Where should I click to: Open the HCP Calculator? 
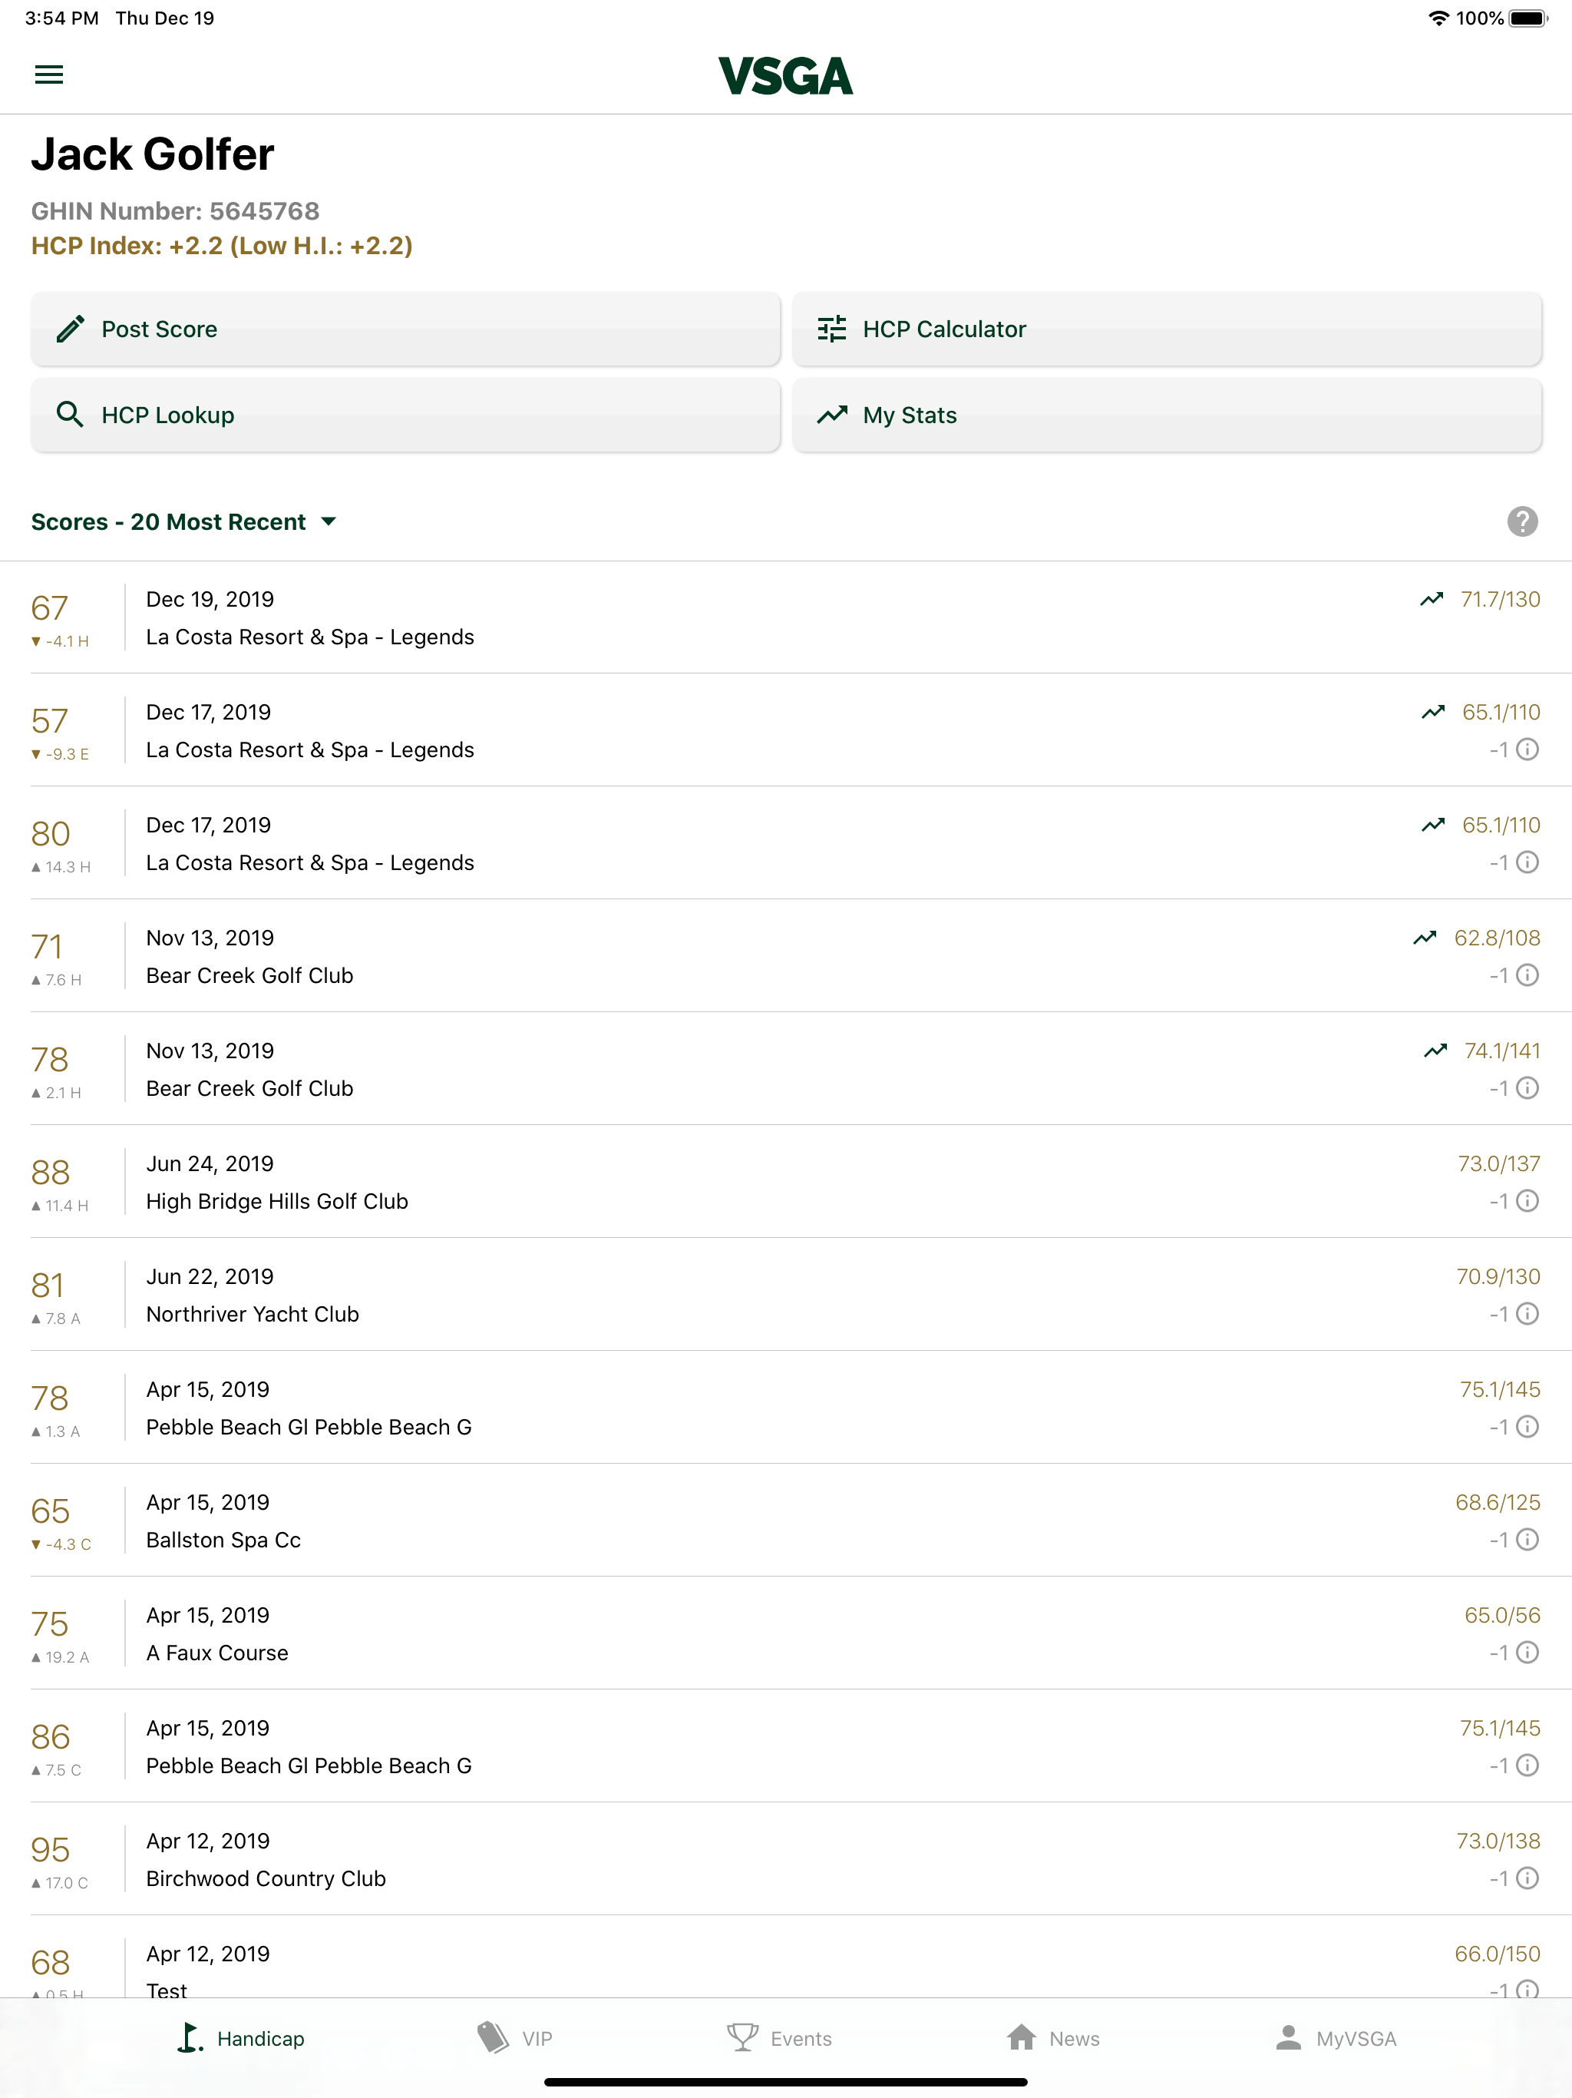1167,329
